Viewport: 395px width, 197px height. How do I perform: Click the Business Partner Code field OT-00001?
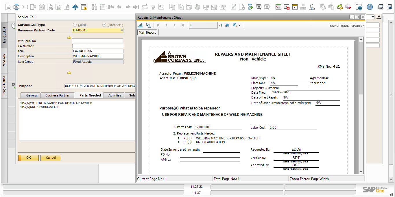point(98,30)
